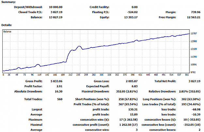This screenshot has width=204, height=132.
Task: Click the x-axis label 49
Action: pyautogui.click(x=17, y=75)
